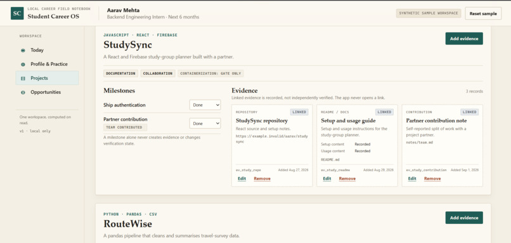
Task: Click the 'Usage content' Recorded value
Action: click(363, 151)
